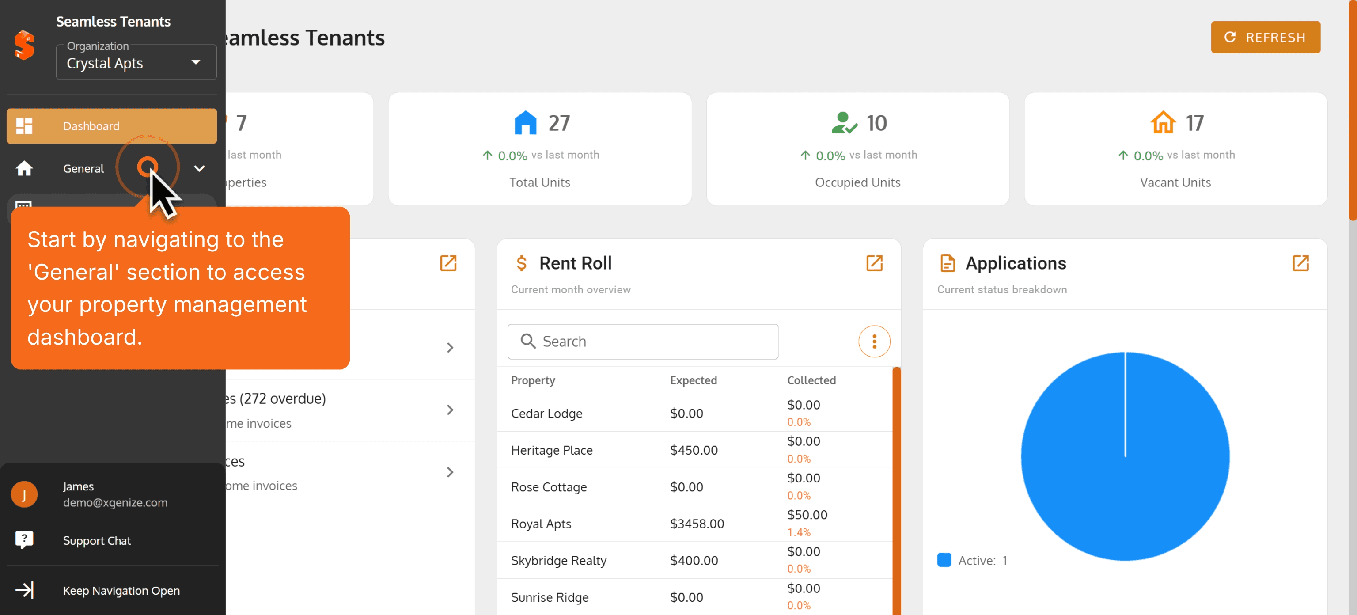The image size is (1357, 615).
Task: Click the demo@xgenize.com email in the sidebar
Action: pyautogui.click(x=115, y=503)
